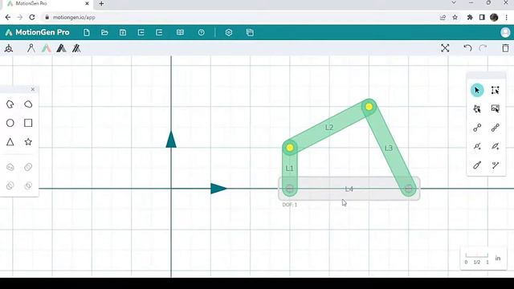The width and height of the screenshot is (514, 289).
Task: Click the vertical axis arrowhead
Action: [171, 139]
